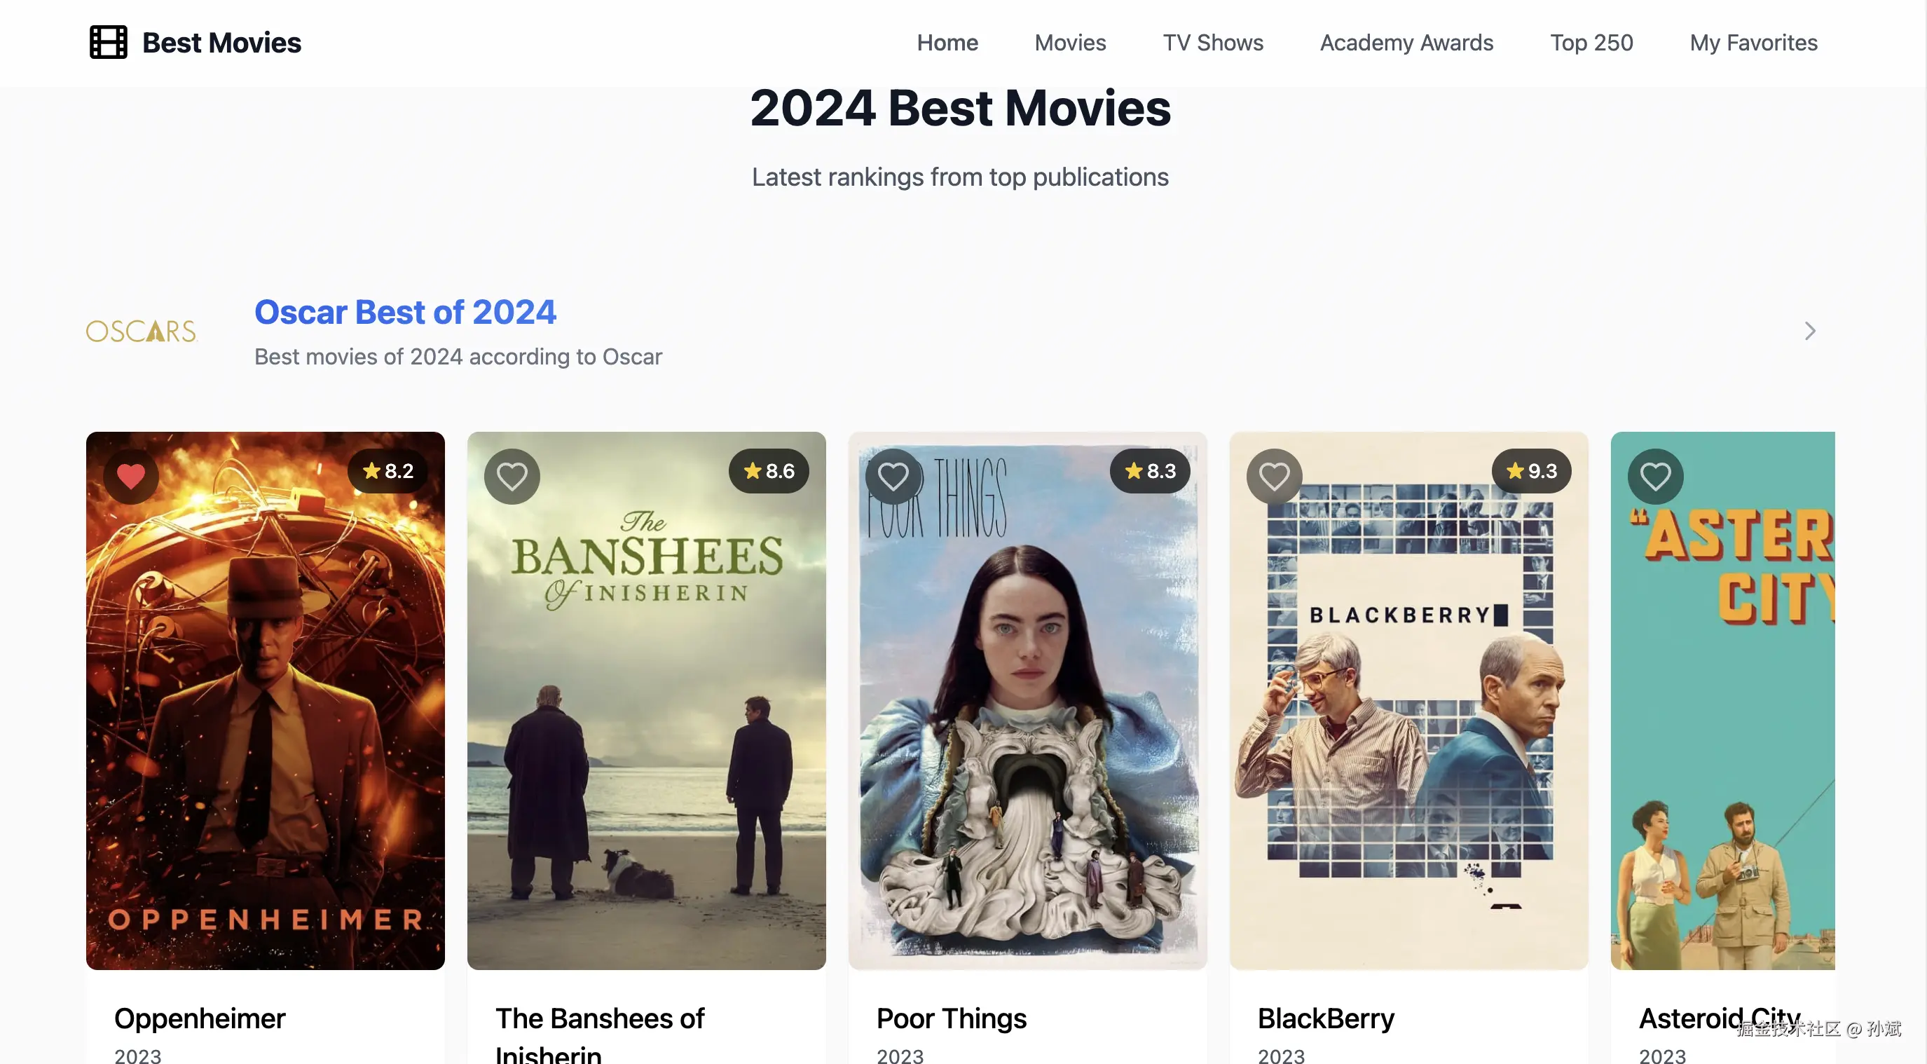
Task: Open the Oscar Best of 2024 heading link
Action: pyautogui.click(x=405, y=312)
